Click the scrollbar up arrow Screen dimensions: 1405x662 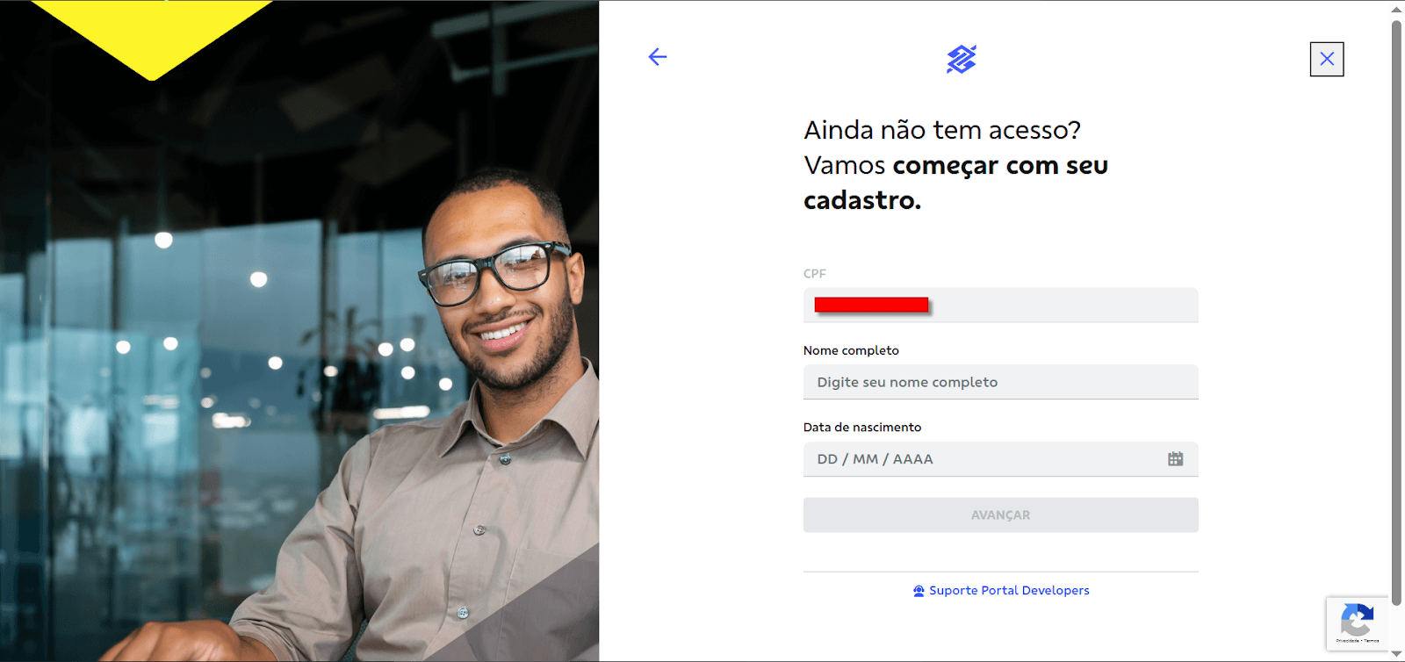(x=1397, y=9)
